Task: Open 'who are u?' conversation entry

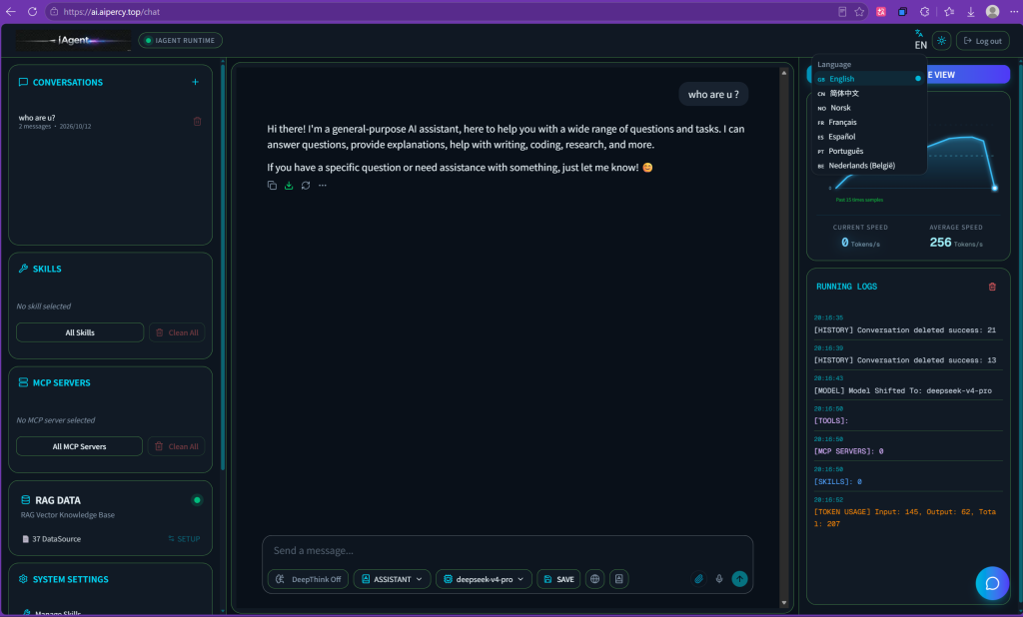Action: 104,122
